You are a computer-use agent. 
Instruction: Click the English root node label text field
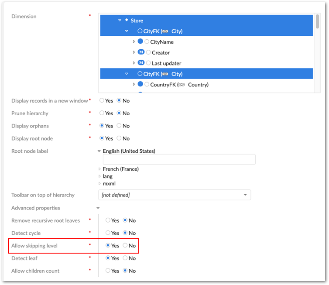pos(179,159)
